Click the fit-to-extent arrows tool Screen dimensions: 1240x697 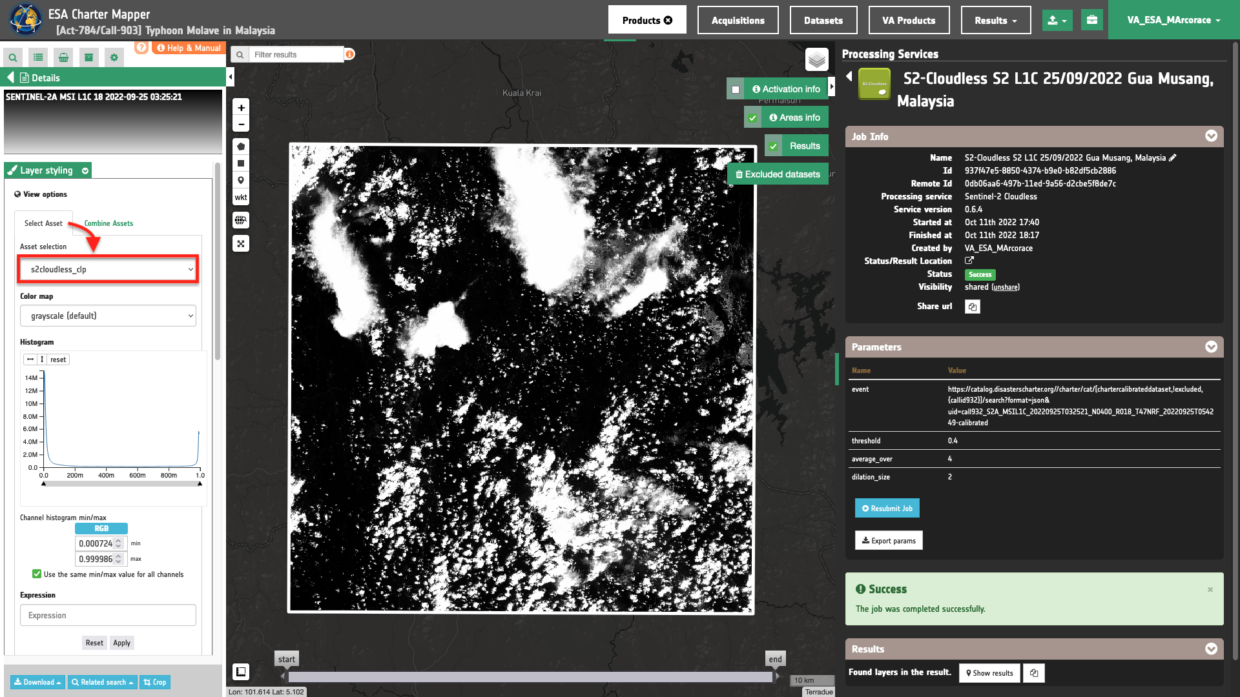(x=241, y=243)
